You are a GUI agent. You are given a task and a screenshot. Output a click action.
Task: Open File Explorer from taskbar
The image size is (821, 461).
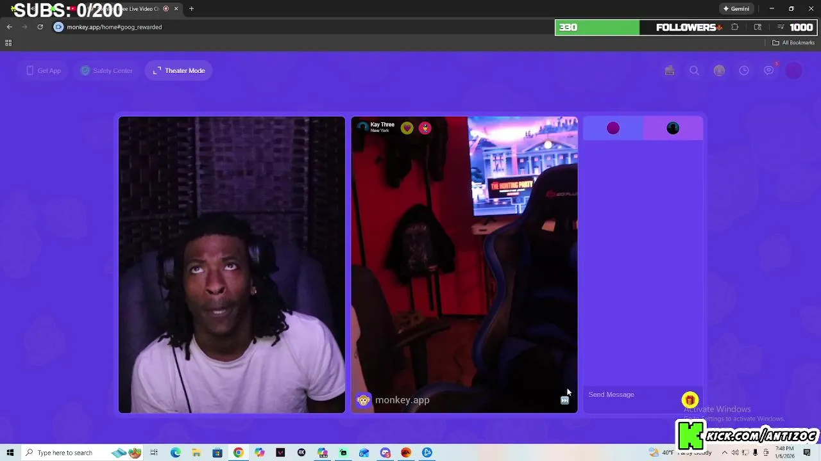(x=196, y=453)
